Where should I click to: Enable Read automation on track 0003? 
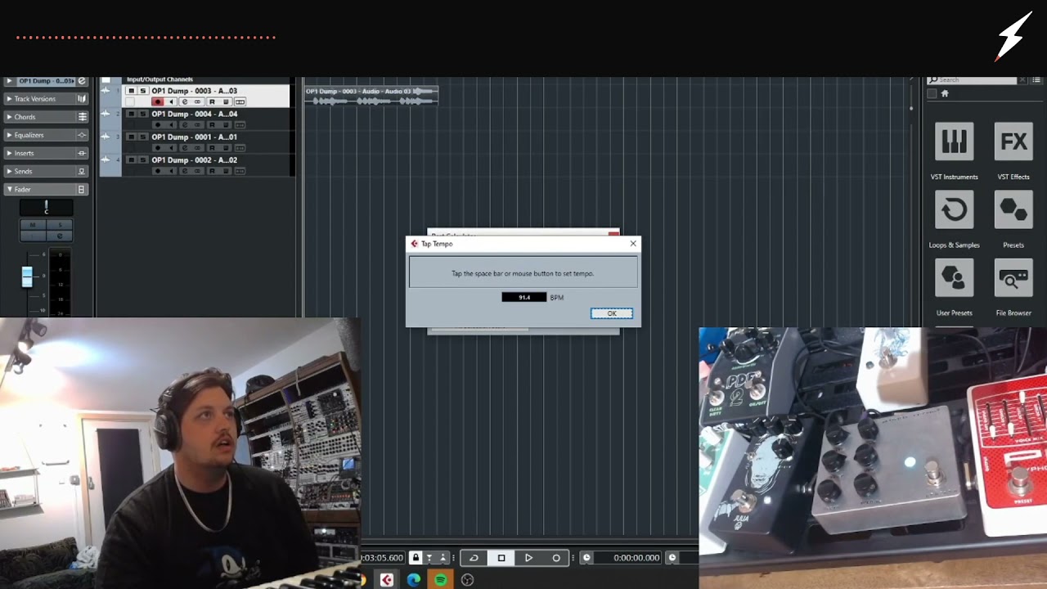tap(212, 102)
